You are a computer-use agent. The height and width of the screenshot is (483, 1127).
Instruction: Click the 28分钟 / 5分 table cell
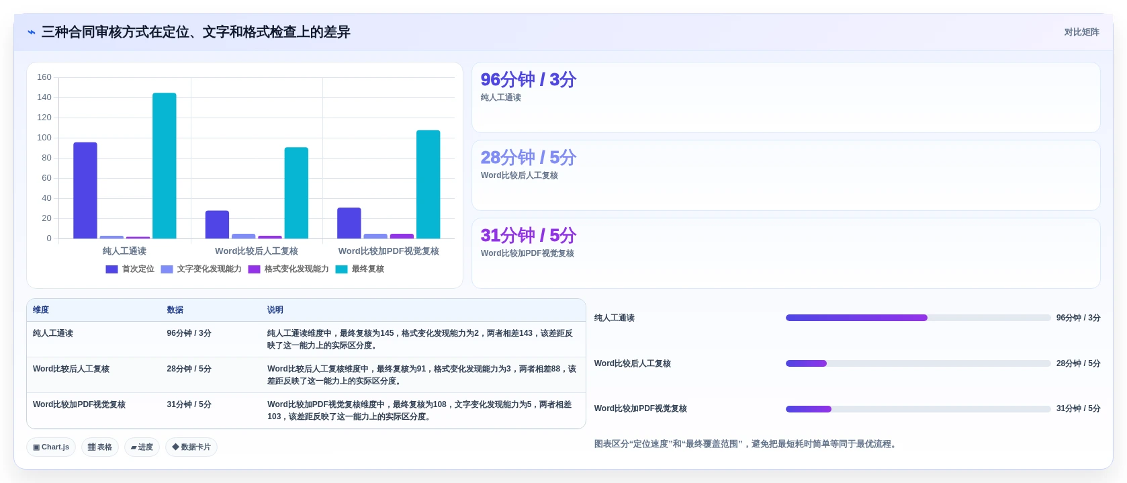(211, 375)
